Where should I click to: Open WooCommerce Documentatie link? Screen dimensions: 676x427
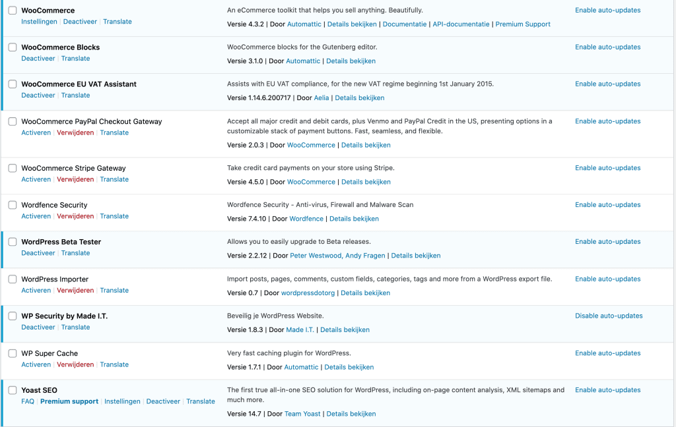coord(405,24)
